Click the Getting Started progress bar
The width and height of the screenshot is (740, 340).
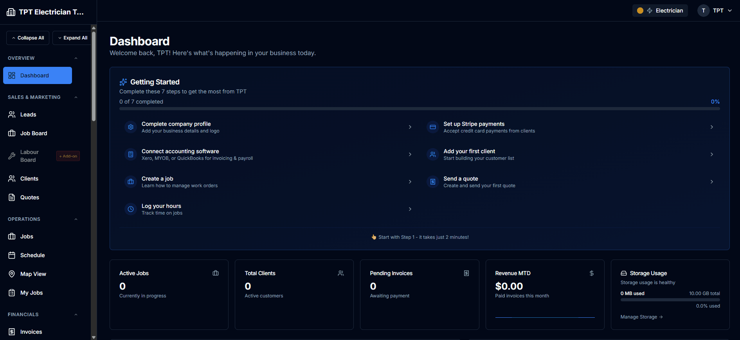point(420,109)
